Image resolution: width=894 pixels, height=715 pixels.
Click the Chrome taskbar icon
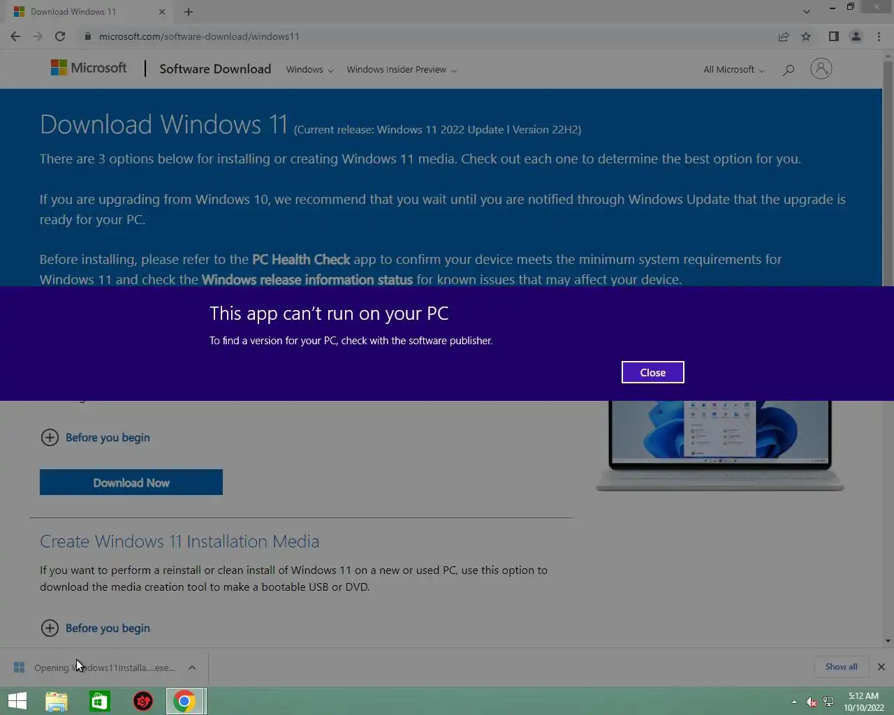[x=186, y=701]
